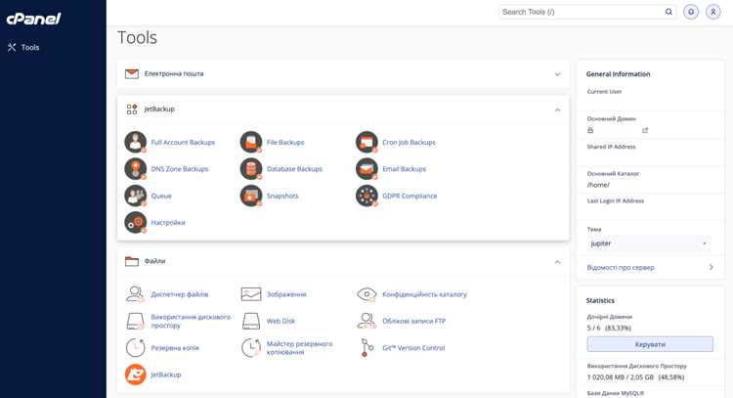
Task: Click the Керувати button
Action: (x=650, y=344)
